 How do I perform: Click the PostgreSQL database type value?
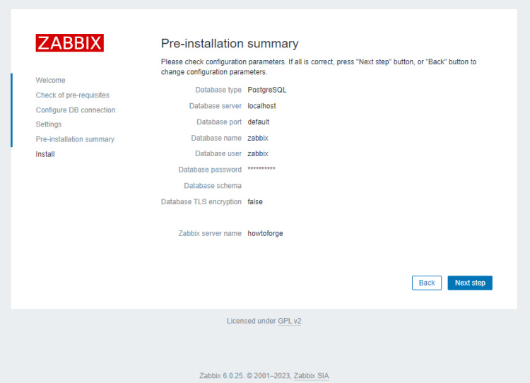click(266, 90)
